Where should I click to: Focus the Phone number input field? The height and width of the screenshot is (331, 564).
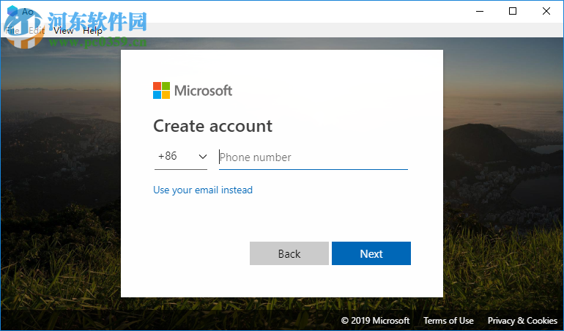(313, 157)
